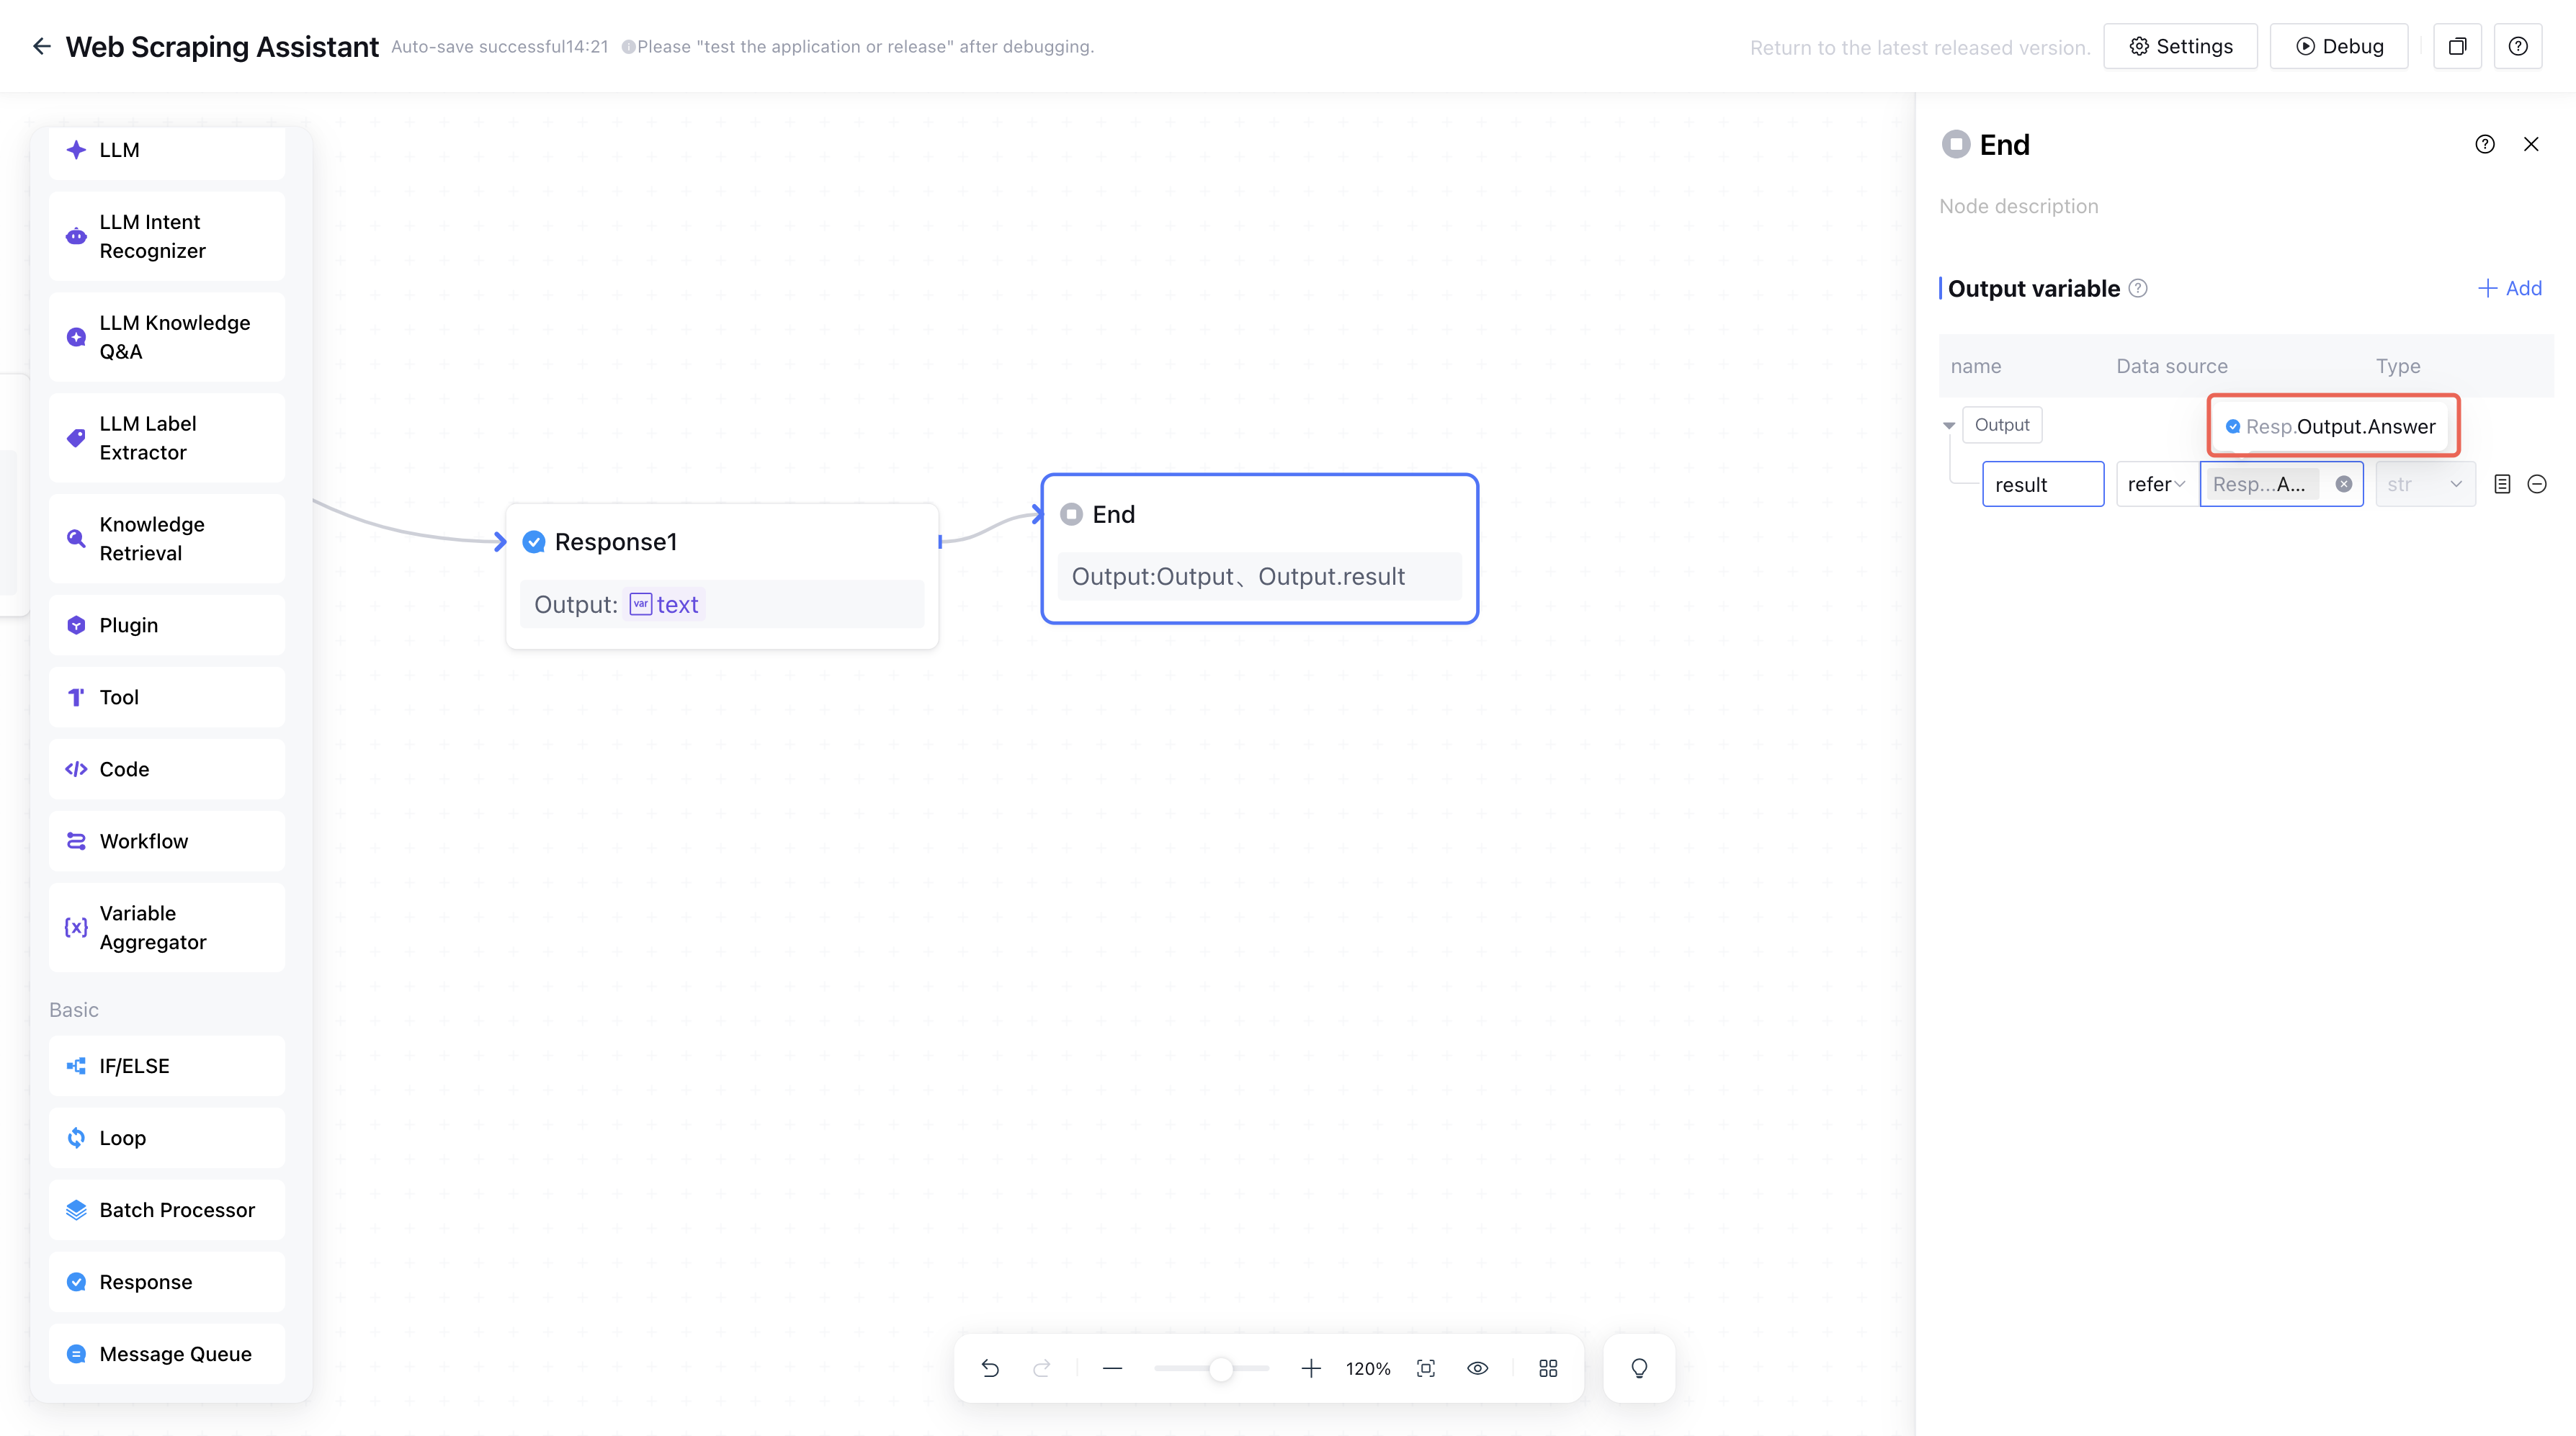Click the zoom level slider handle

(x=1220, y=1368)
